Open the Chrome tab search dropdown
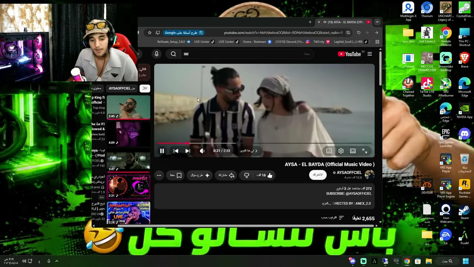 [377, 22]
